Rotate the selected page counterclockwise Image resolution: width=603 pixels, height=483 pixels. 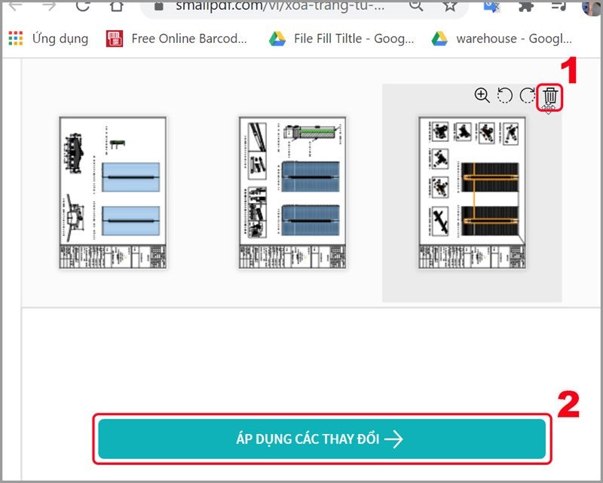tap(504, 96)
